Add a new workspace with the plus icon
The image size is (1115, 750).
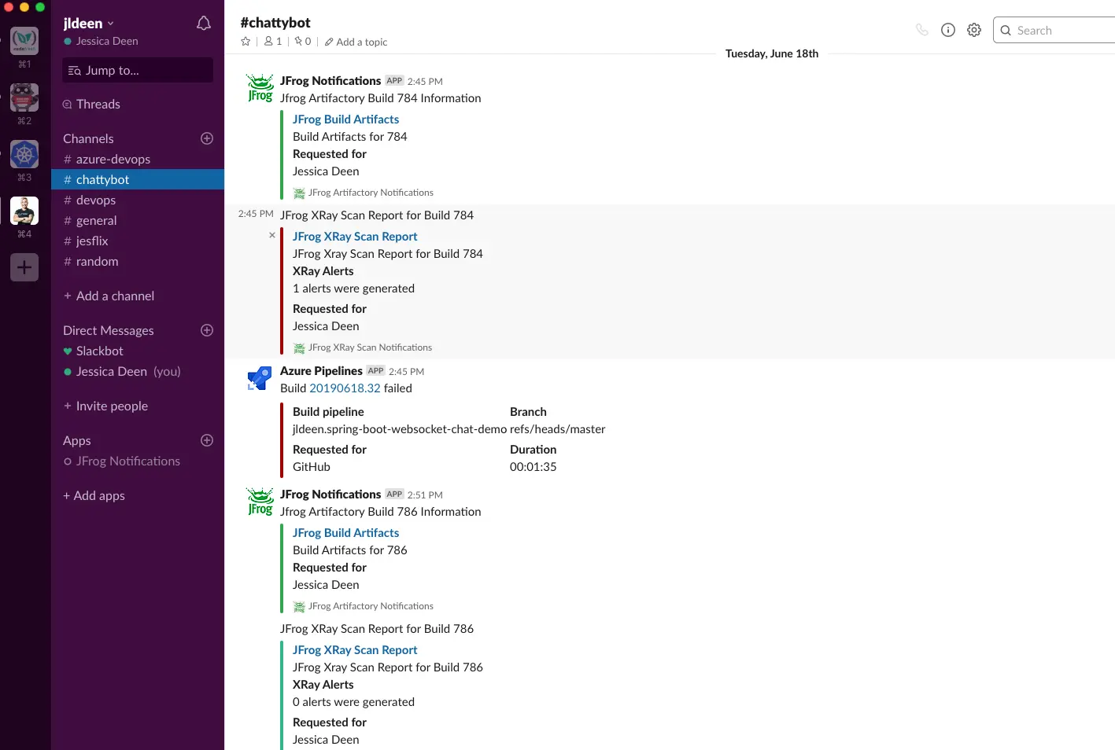(24, 267)
